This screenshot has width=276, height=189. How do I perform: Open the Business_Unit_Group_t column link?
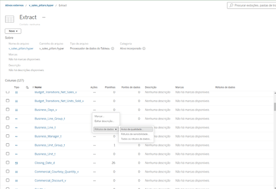point(50,145)
